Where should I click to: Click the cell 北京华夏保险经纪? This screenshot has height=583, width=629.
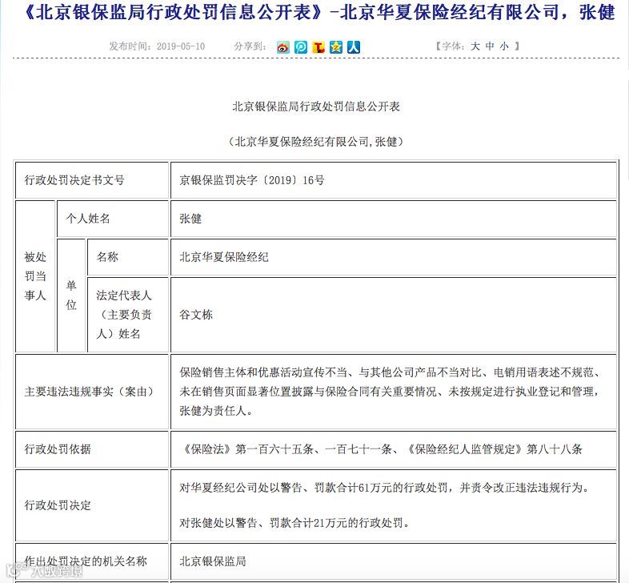(394, 257)
